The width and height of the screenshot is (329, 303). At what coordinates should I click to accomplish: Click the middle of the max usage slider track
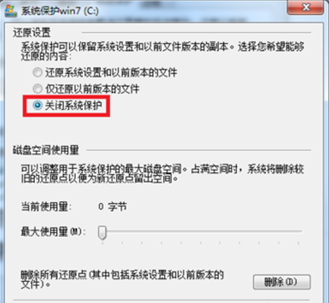pos(202,231)
